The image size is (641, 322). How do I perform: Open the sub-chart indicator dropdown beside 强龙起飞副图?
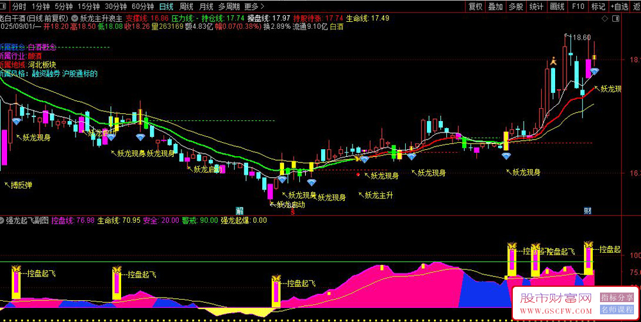[x=3, y=221]
